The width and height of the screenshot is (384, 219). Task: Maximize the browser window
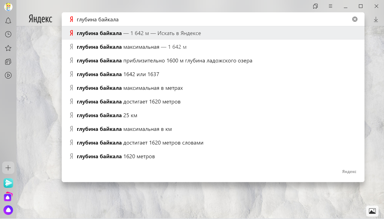pos(361,6)
